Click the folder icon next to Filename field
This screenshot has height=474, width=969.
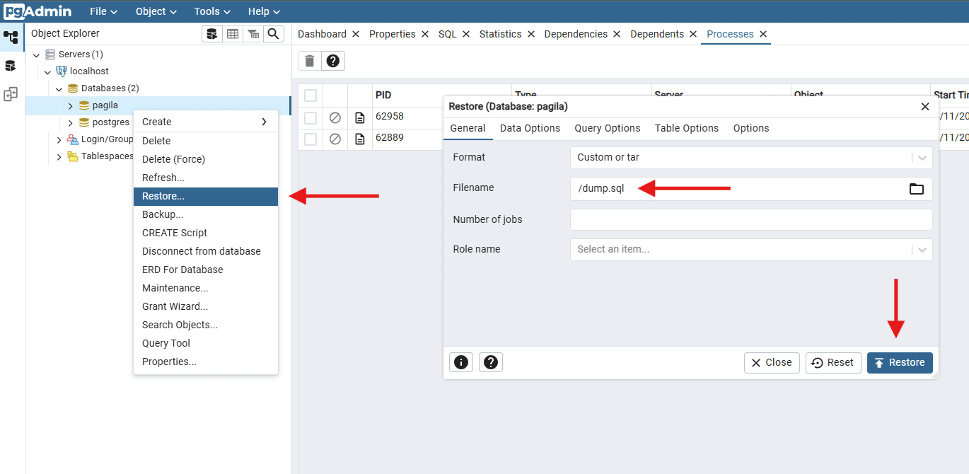916,188
